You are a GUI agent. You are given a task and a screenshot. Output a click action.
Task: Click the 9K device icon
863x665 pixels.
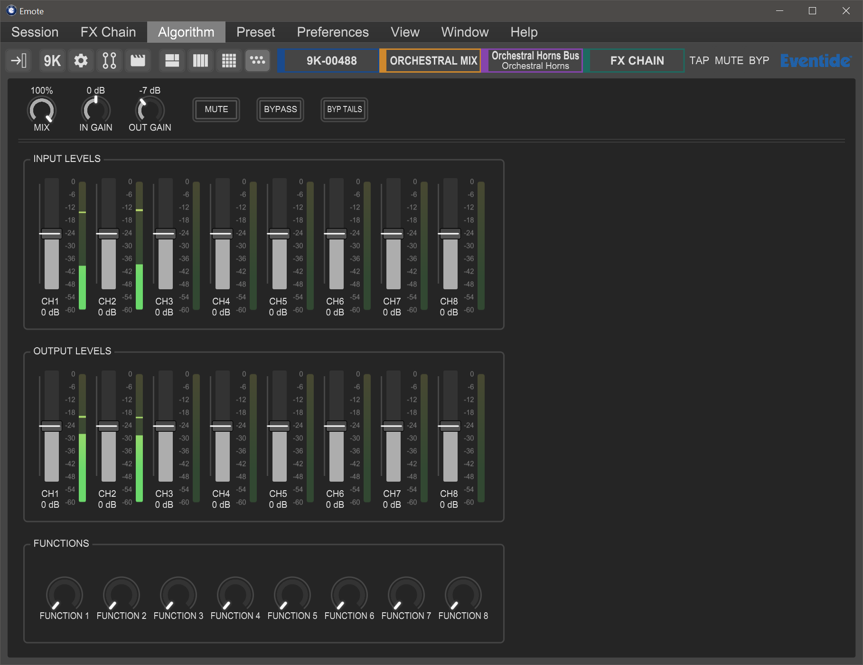[52, 61]
